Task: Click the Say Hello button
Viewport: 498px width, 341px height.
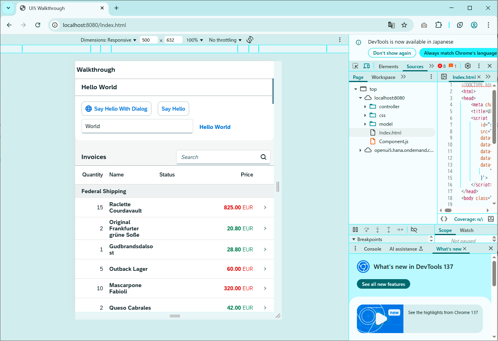Action: coord(173,109)
